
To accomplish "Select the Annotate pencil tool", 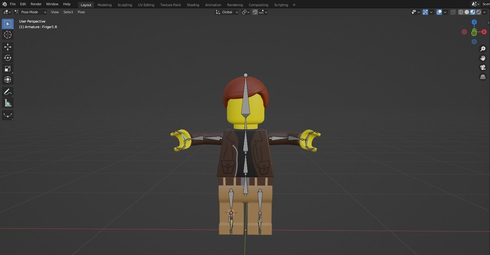I will [x=8, y=92].
